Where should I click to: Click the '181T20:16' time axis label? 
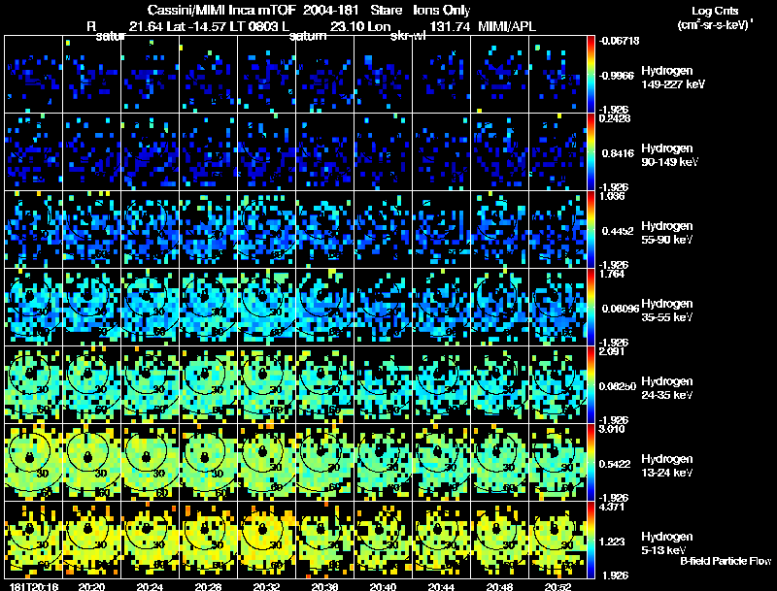click(x=34, y=586)
